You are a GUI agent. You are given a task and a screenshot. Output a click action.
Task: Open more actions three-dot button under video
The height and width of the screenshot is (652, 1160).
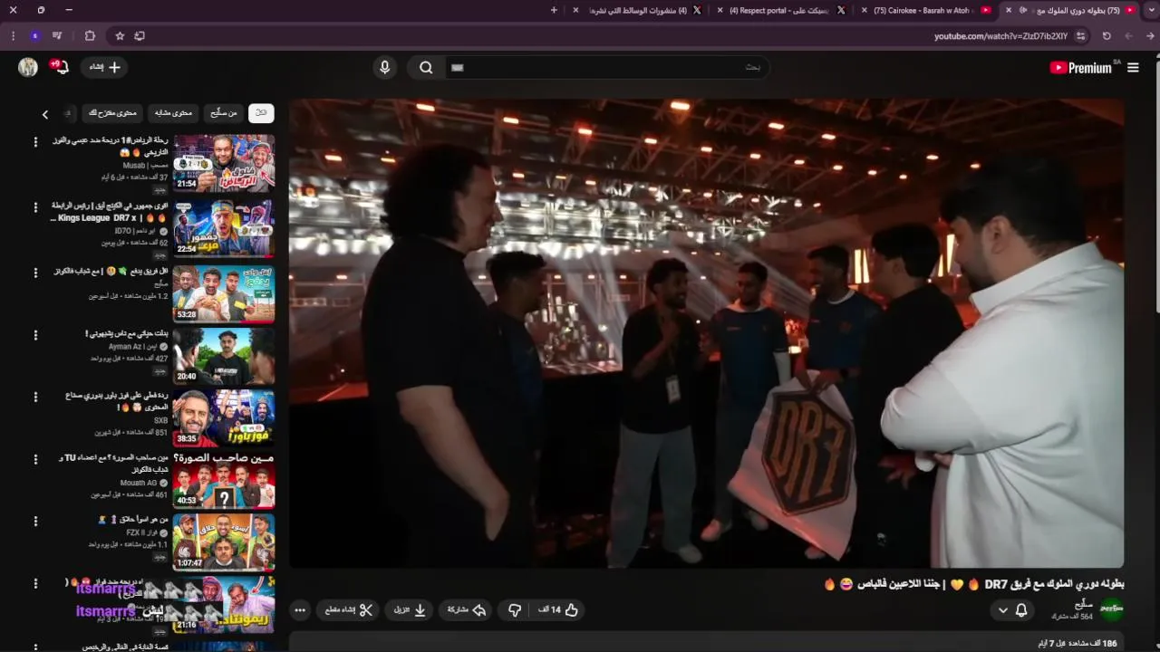pyautogui.click(x=300, y=610)
